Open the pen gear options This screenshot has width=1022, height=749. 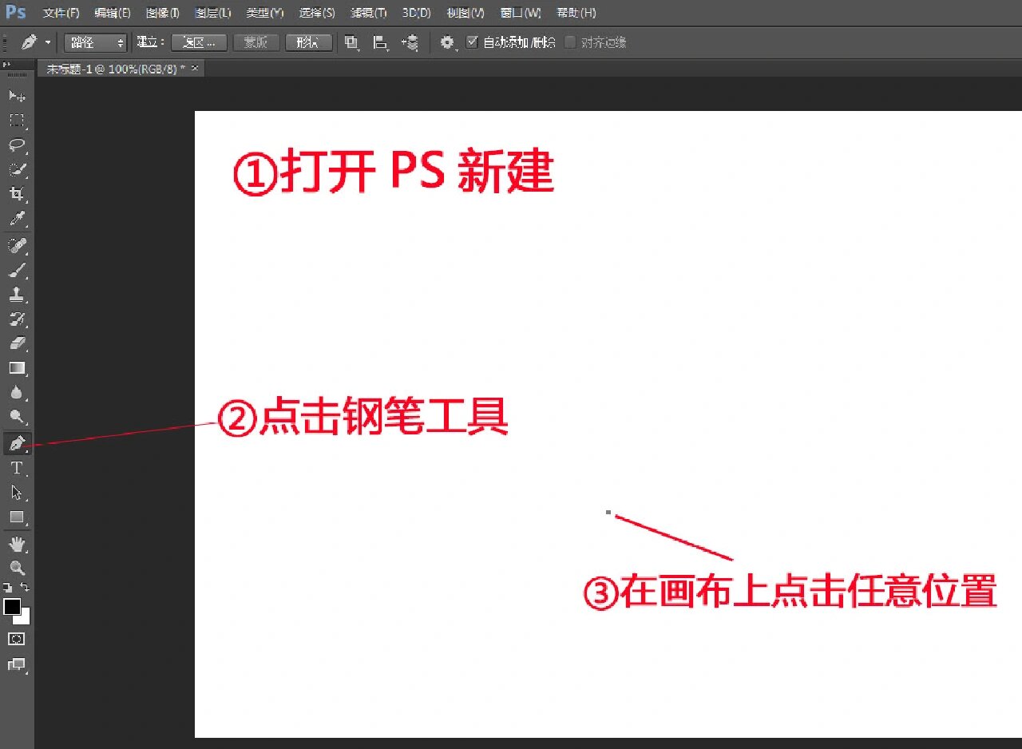[x=448, y=42]
